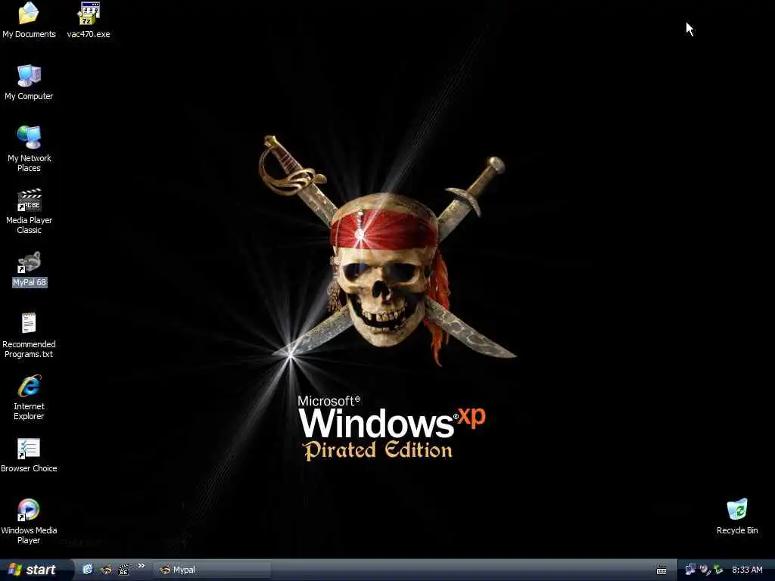Image resolution: width=775 pixels, height=581 pixels.
Task: Select Recommended Programs.txt file icon
Action: pyautogui.click(x=30, y=324)
